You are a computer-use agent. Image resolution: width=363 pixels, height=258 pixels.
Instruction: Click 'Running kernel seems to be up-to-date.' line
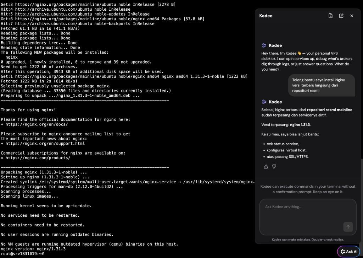point(46,206)
